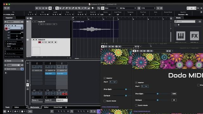
Task: Expand the Odin2 instrument inspector section
Action: tap(5, 65)
